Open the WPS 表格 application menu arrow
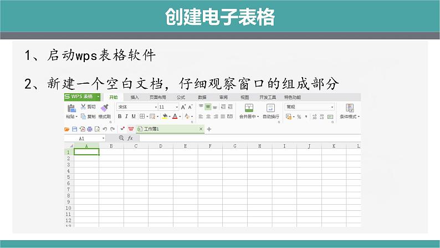Image resolution: width=440 pixels, height=248 pixels. click(x=98, y=97)
